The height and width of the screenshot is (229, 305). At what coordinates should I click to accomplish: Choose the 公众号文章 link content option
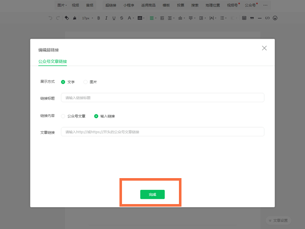(x=63, y=116)
